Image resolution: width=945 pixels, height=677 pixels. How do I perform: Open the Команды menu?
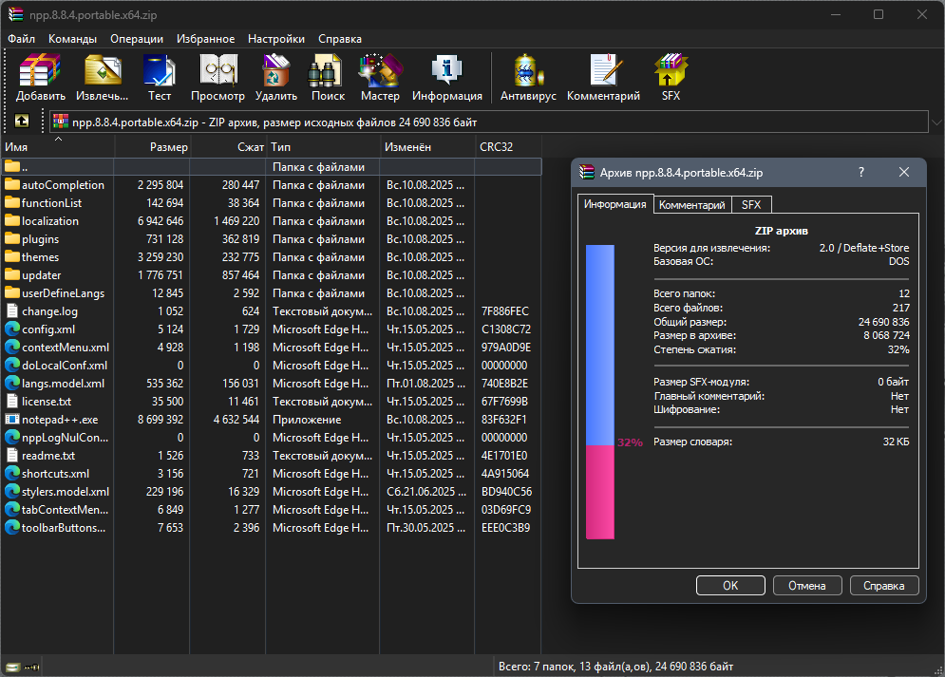[72, 39]
